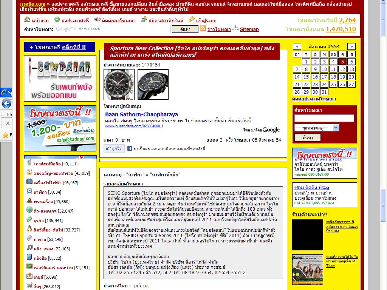Image resolution: width=387 pixels, height=290 pixels.
Task: Open the www.burandara.com link
Action: point(134,126)
